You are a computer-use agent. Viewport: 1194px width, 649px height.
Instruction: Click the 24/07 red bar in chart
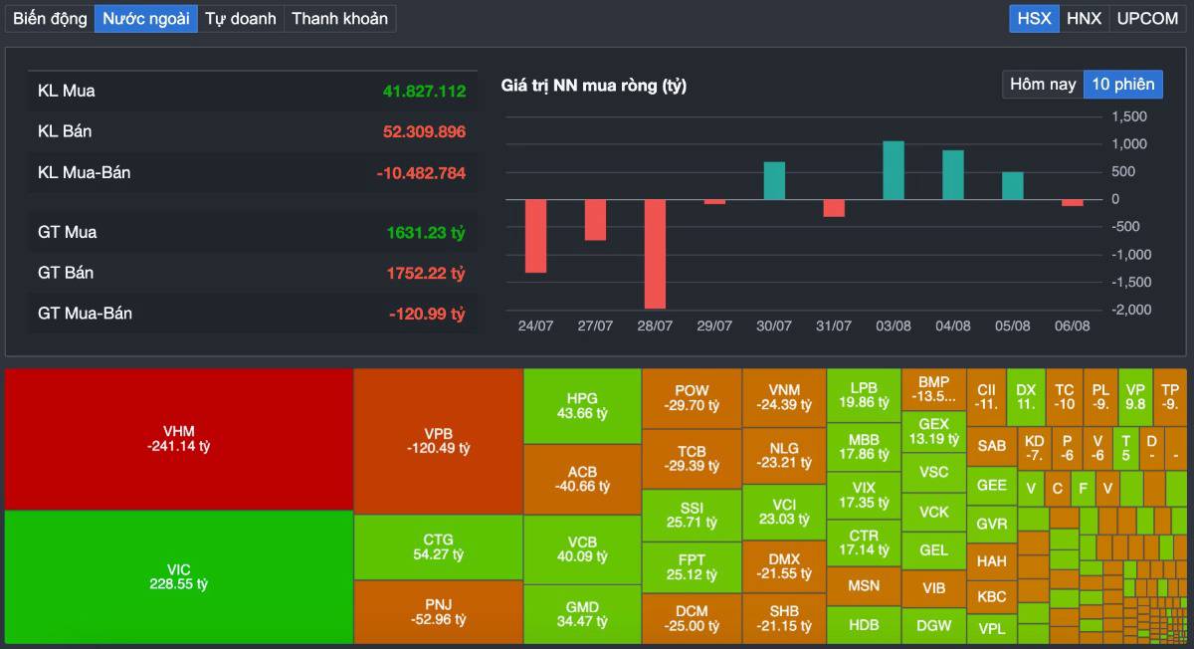click(535, 236)
